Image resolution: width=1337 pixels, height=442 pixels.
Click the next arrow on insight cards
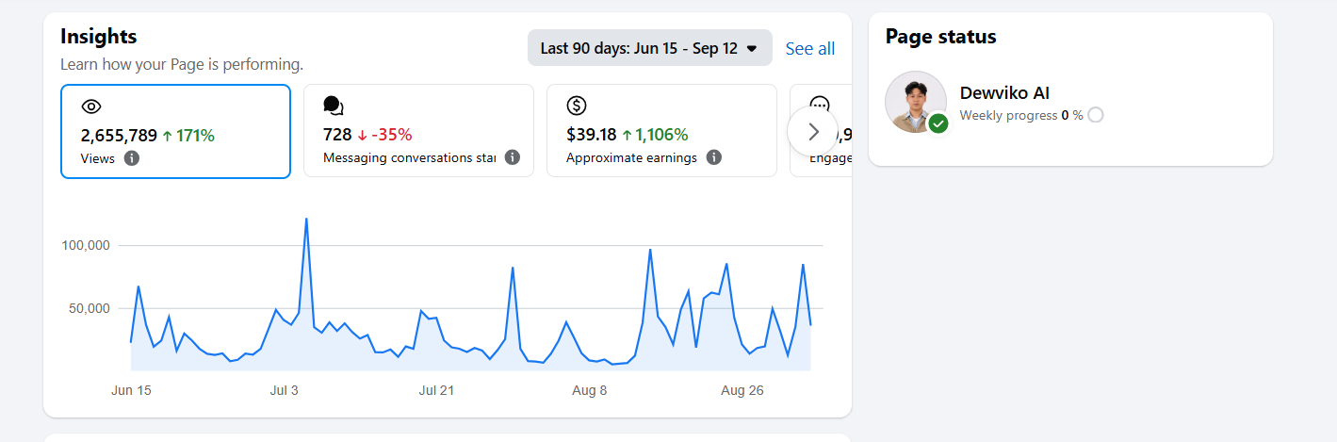tap(814, 132)
